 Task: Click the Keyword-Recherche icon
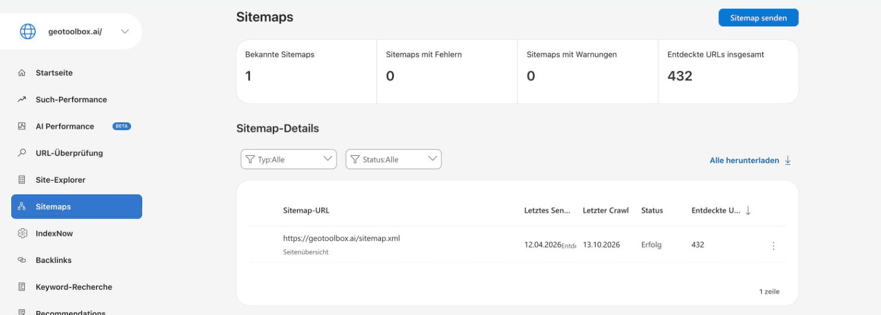click(x=22, y=287)
